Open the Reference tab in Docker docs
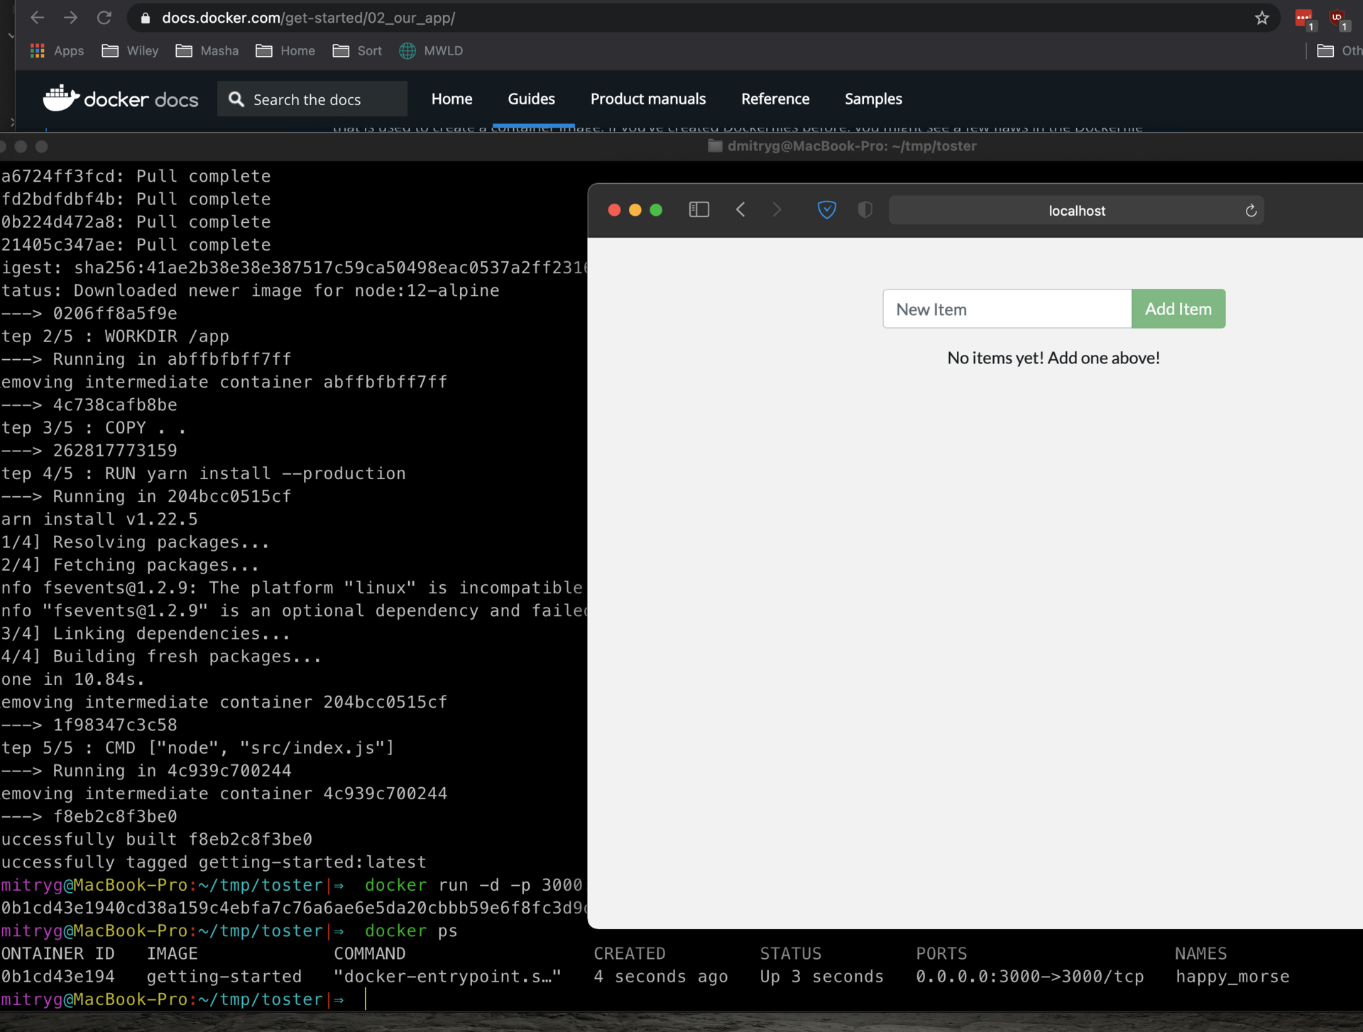 775,99
